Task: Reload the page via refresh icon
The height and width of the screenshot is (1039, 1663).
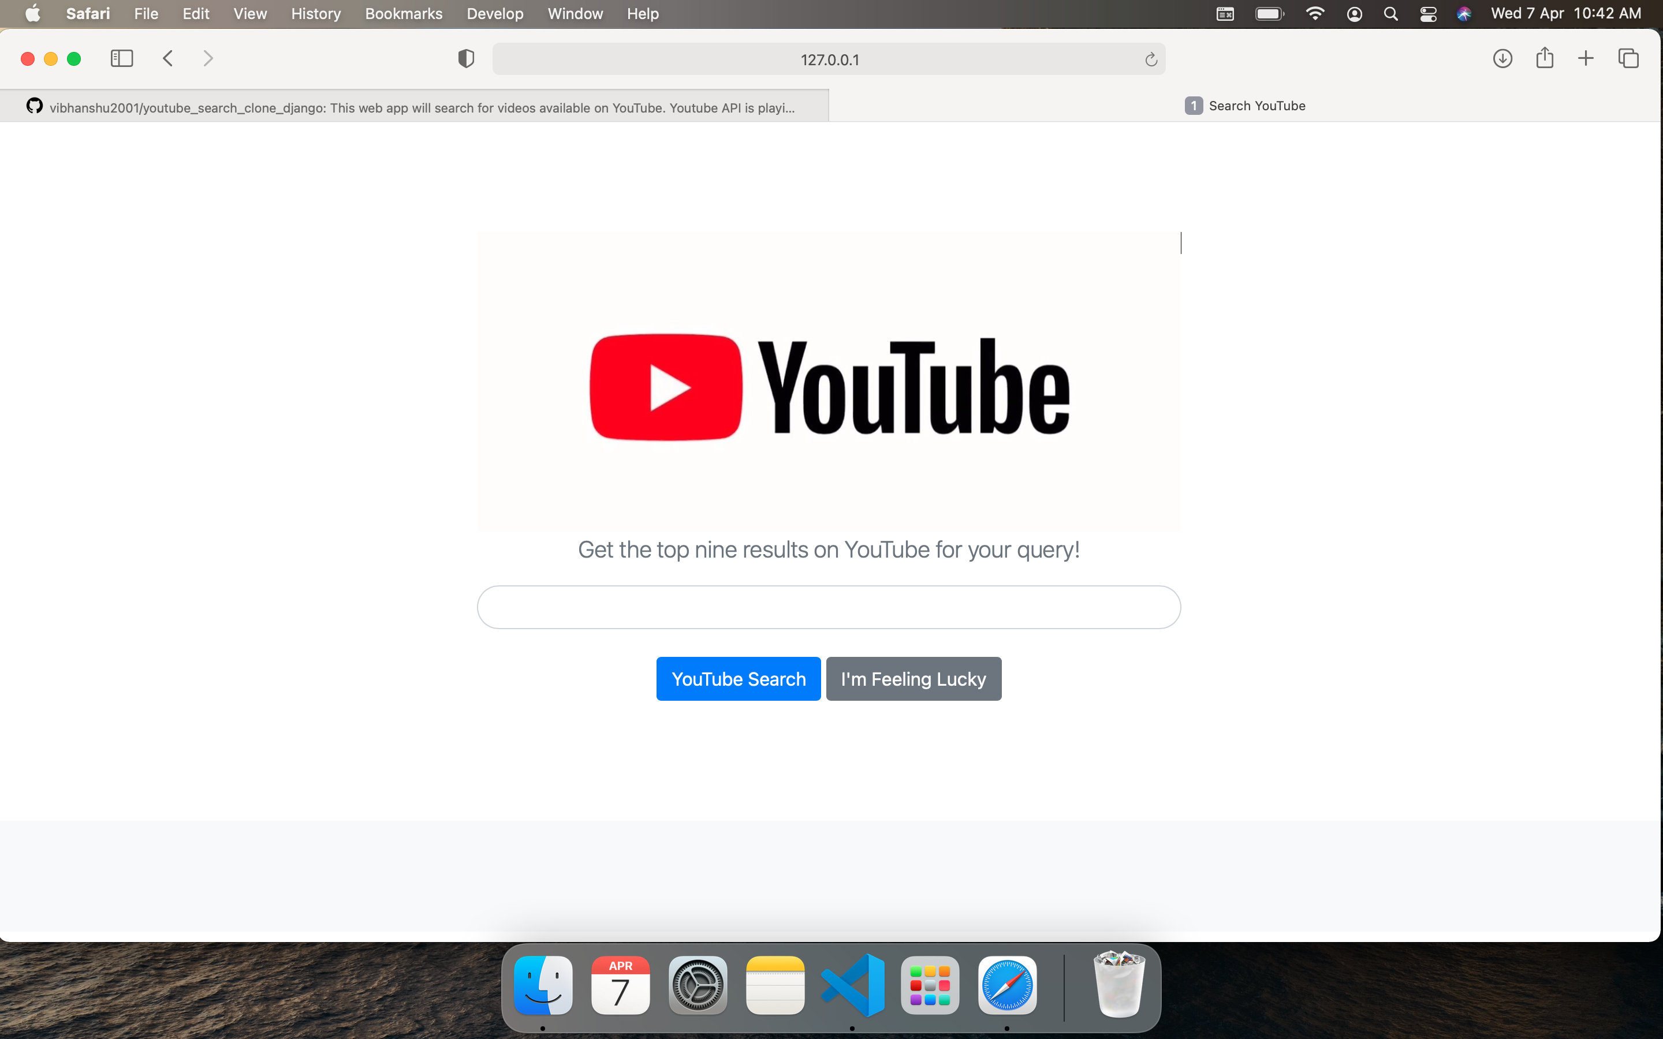Action: 1150,59
